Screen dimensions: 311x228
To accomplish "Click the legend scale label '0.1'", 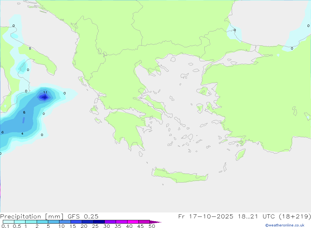I will (x=5, y=226).
